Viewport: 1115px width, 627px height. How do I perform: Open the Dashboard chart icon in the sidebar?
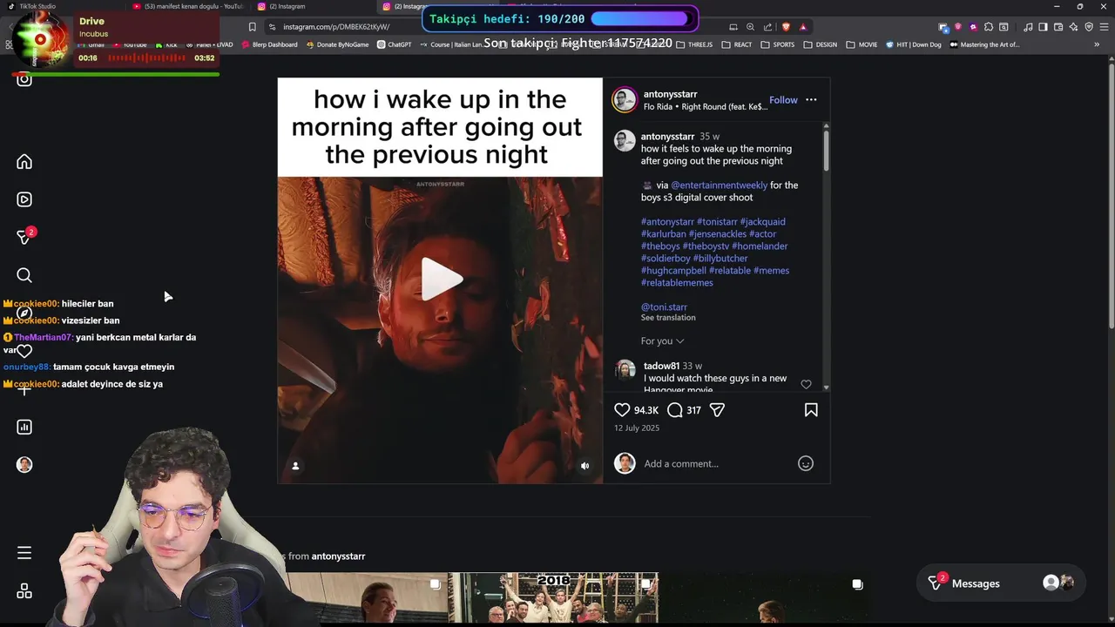pos(24,427)
